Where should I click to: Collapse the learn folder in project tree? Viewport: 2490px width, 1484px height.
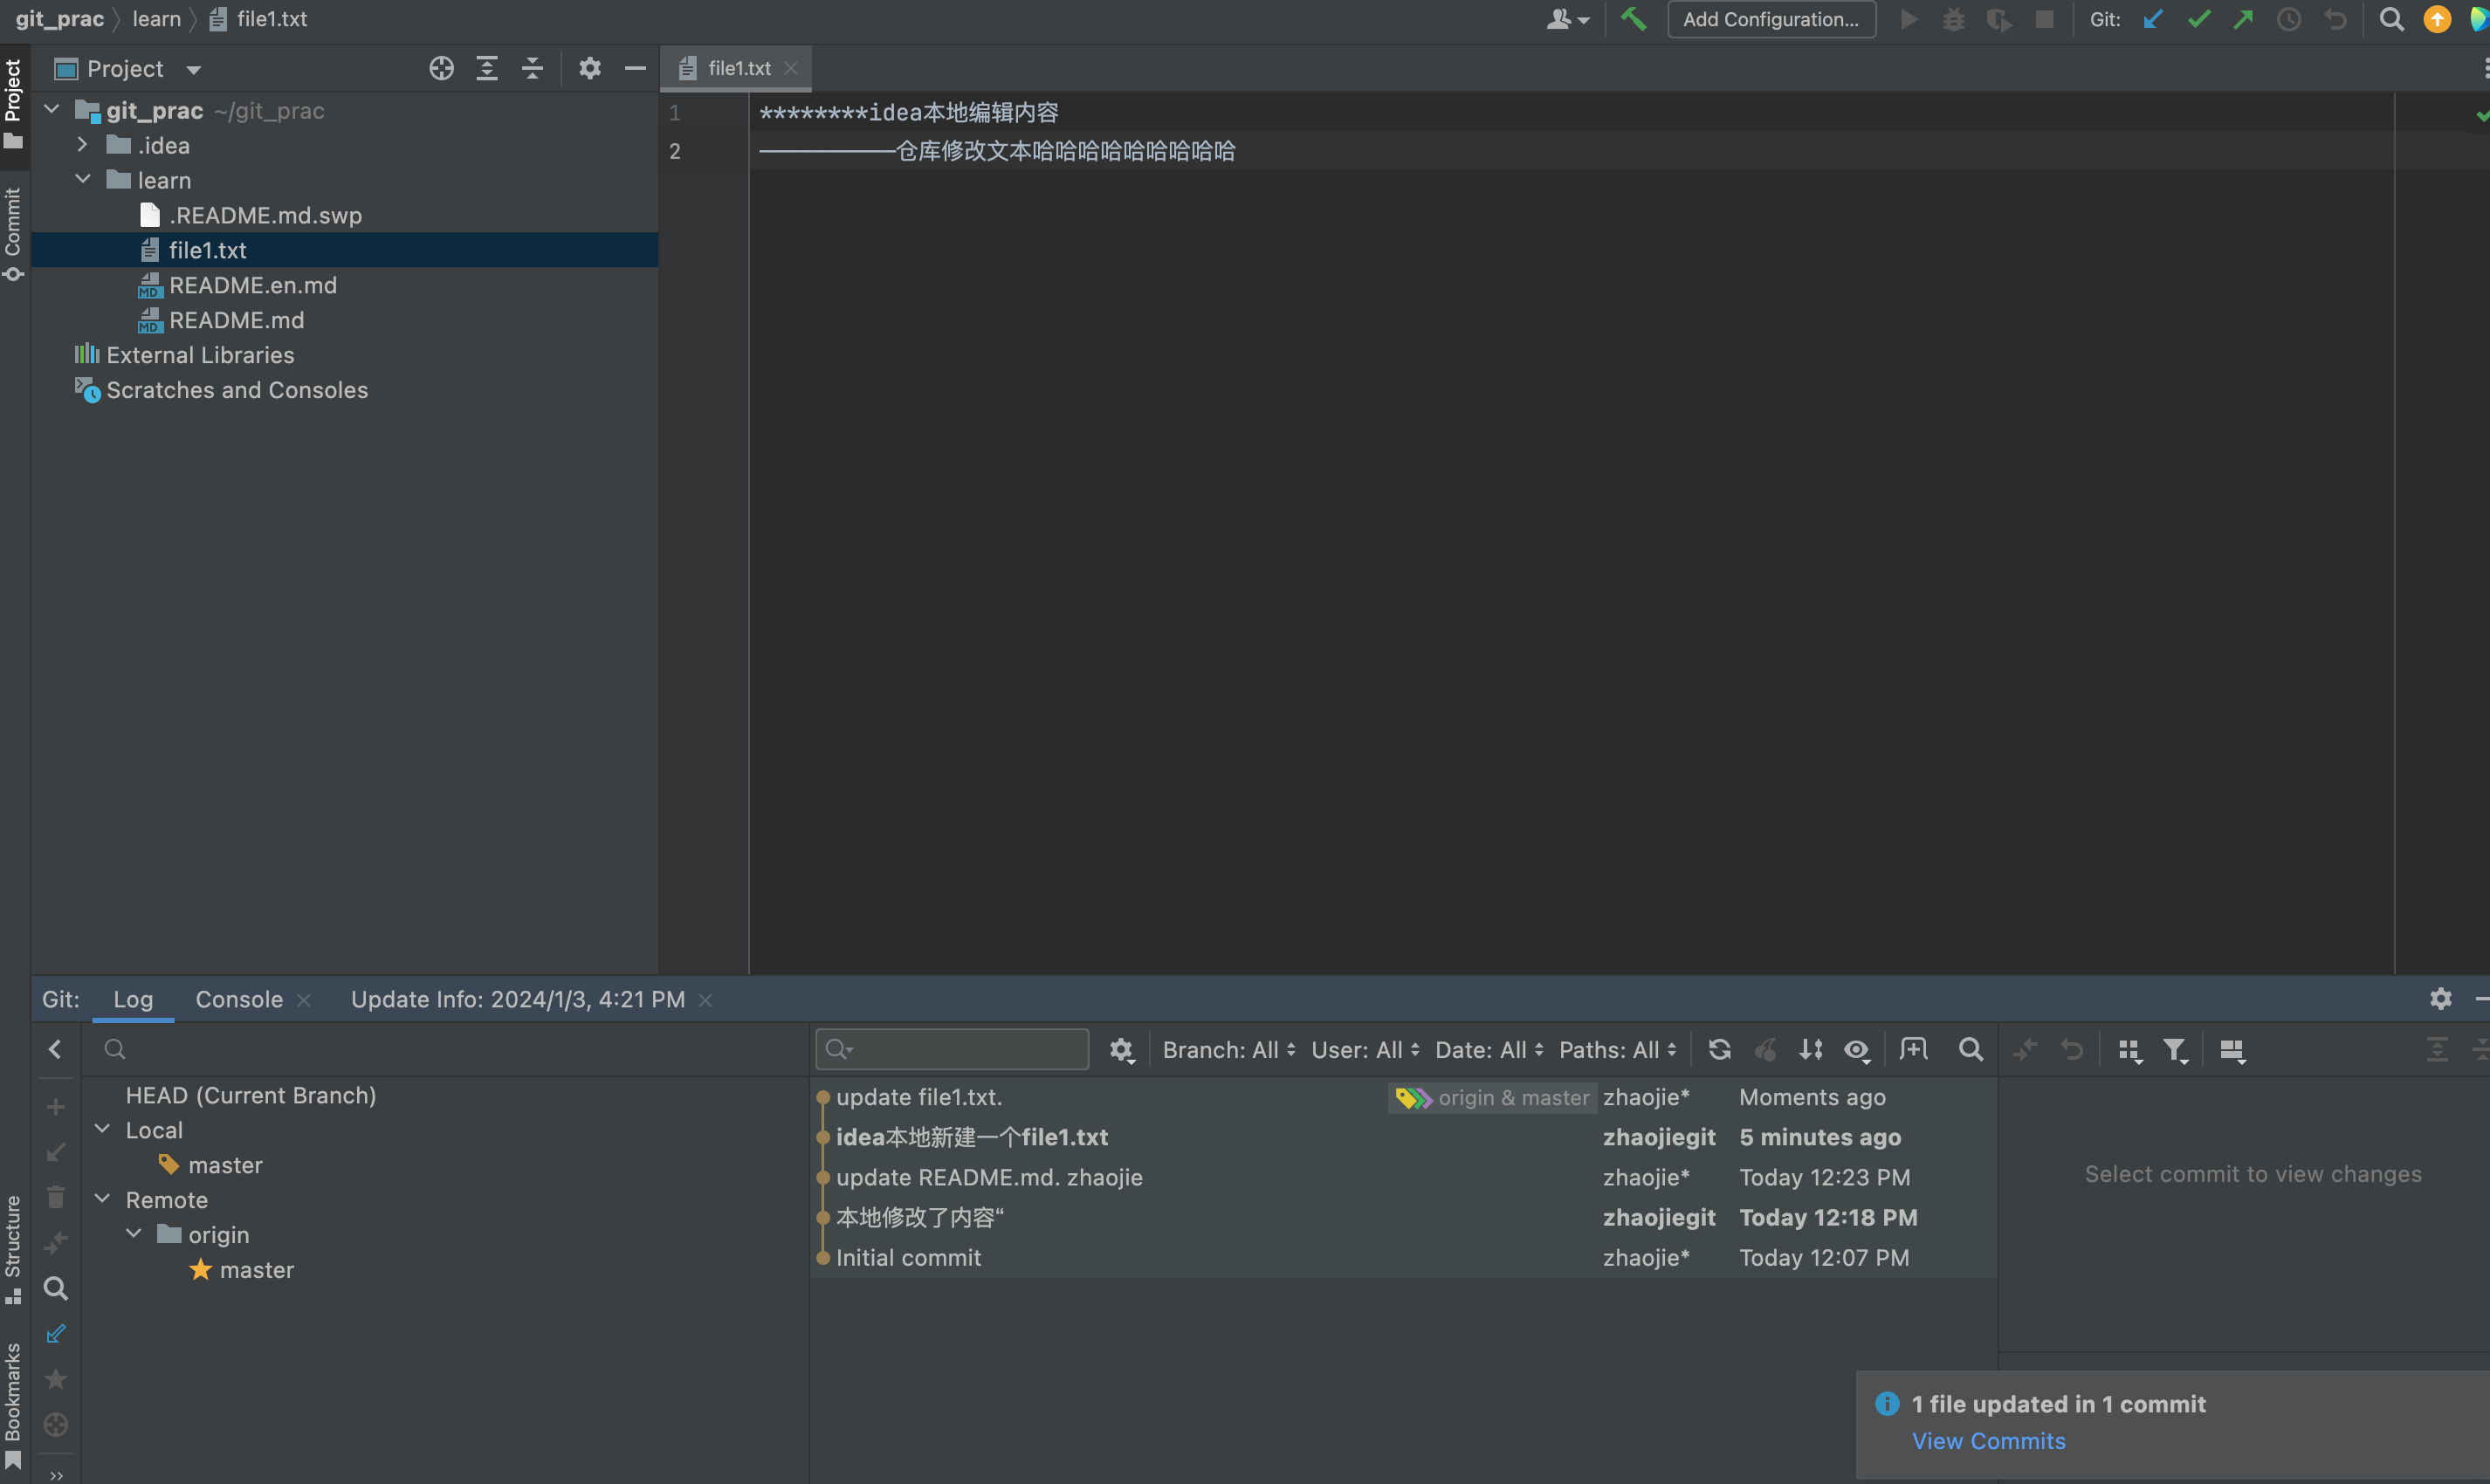click(x=83, y=180)
